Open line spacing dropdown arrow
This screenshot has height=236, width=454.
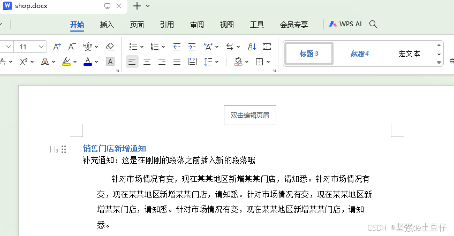217,62
